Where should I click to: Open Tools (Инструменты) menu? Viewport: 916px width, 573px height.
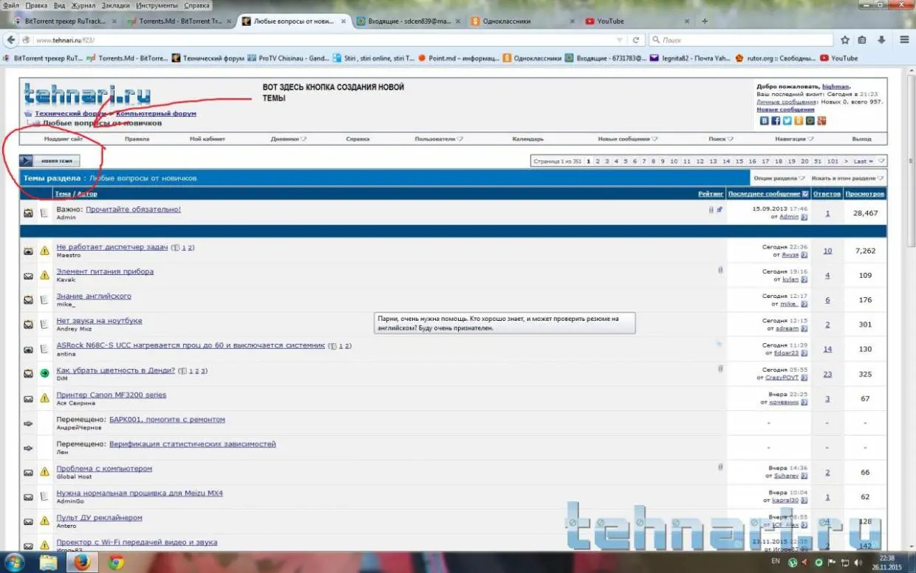pos(157,5)
